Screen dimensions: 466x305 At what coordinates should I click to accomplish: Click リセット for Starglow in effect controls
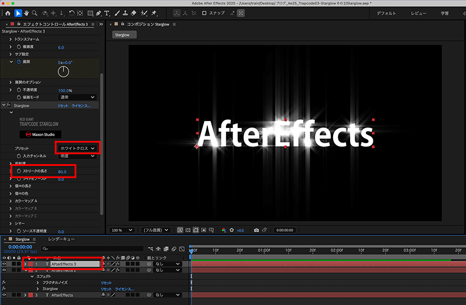63,106
